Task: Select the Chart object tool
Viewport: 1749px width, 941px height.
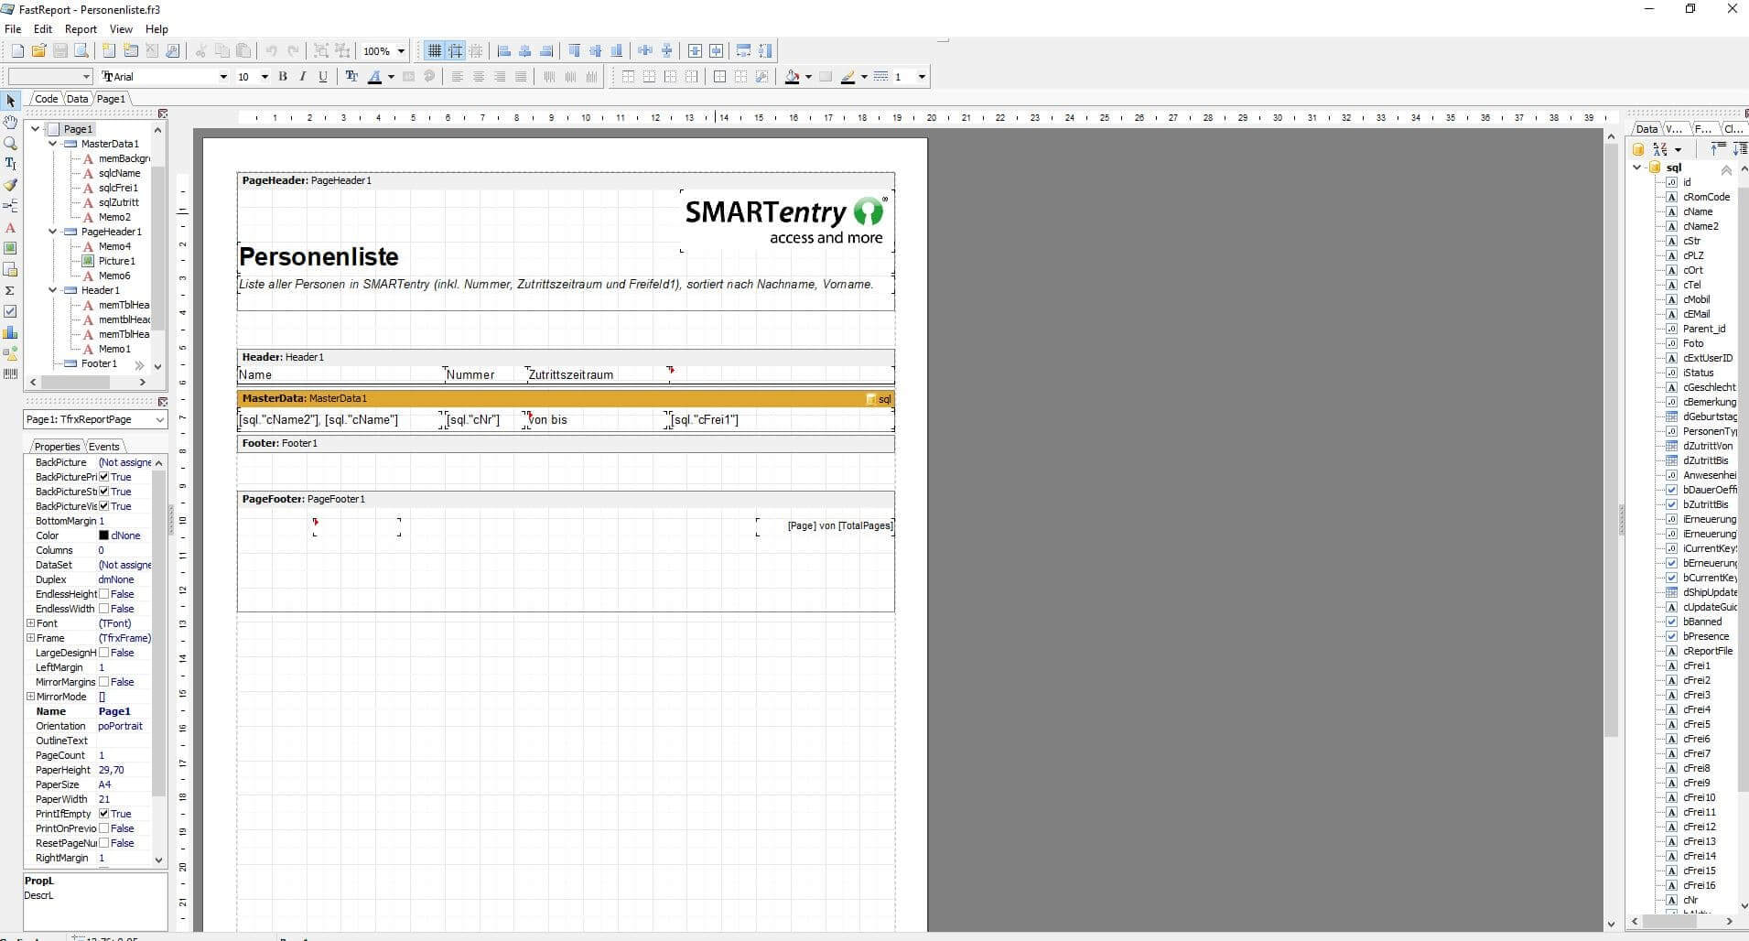Action: click(x=10, y=332)
